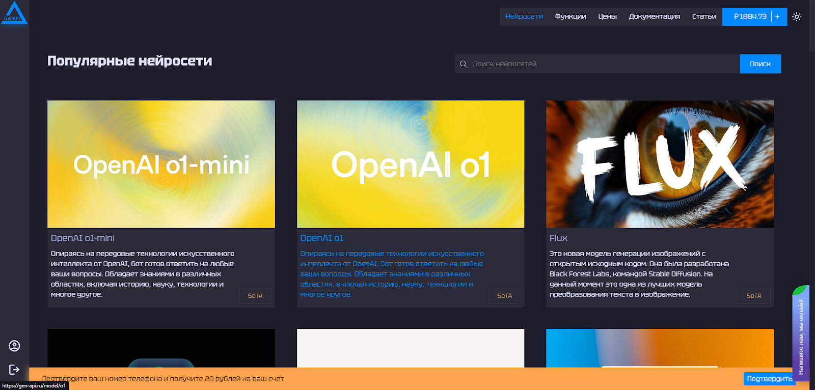Click the OpenAI o1-mini description text

click(x=143, y=274)
